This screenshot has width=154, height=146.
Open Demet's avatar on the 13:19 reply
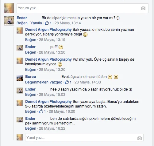pyautogui.click(x=20, y=30)
